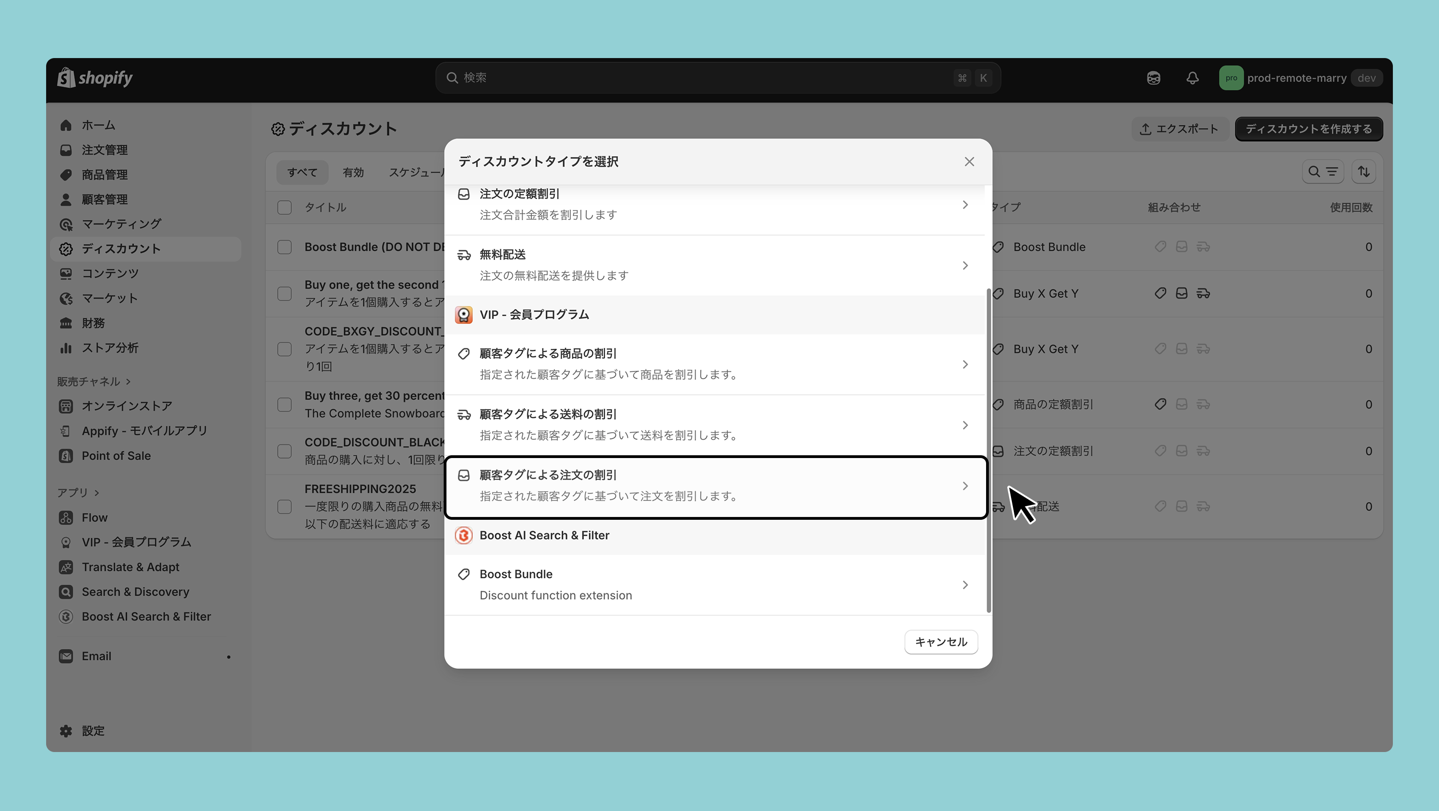The image size is (1439, 811).
Task: Select 顧客タグによる商品の割引 option
Action: (x=714, y=364)
